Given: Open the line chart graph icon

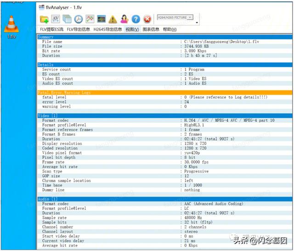Looking at the screenshot, I should pos(90,19).
